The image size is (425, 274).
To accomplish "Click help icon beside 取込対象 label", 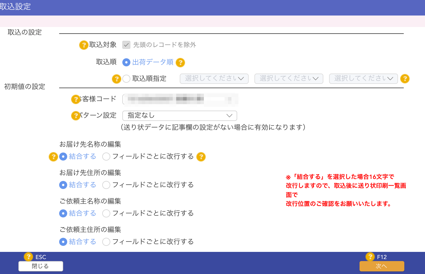I will click(x=84, y=45).
